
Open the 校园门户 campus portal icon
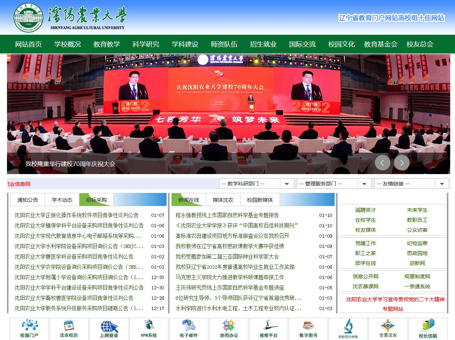tap(29, 329)
